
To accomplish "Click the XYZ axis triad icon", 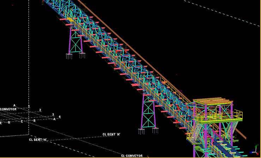I will (x=255, y=151).
